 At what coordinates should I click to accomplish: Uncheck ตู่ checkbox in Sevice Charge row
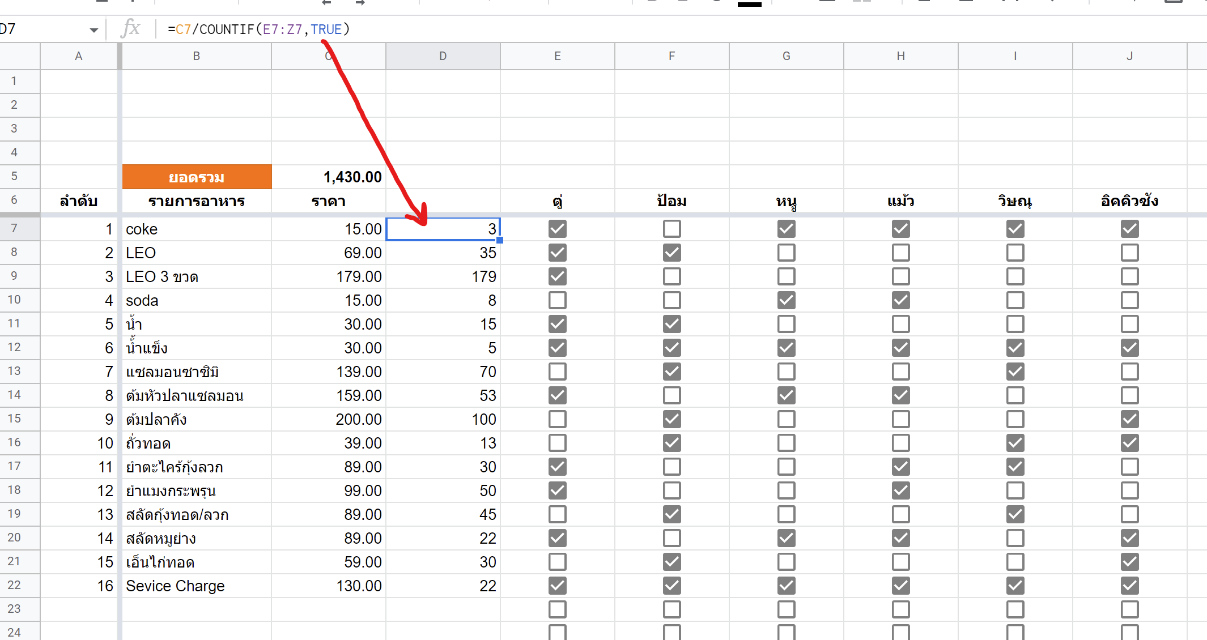coord(558,586)
